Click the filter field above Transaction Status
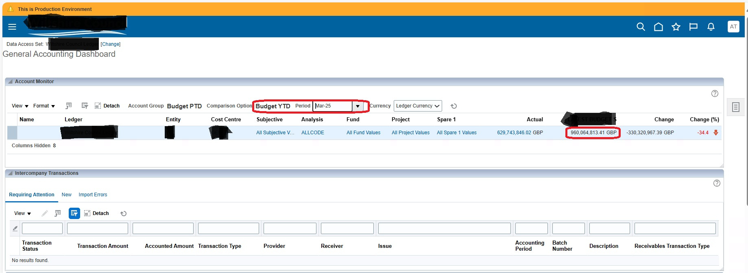Viewport: 748px width, 273px height. 42,228
